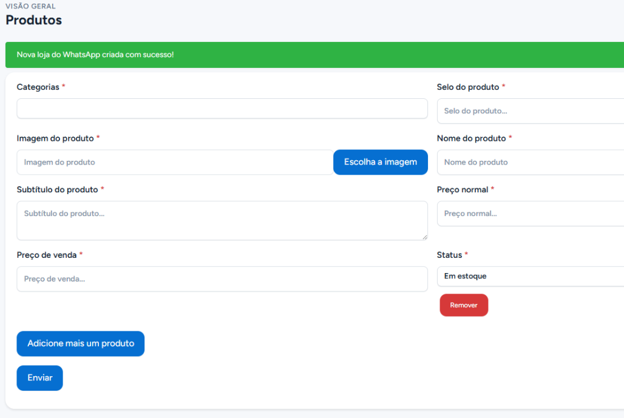Click the Imagem do produto label

pyautogui.click(x=55, y=138)
